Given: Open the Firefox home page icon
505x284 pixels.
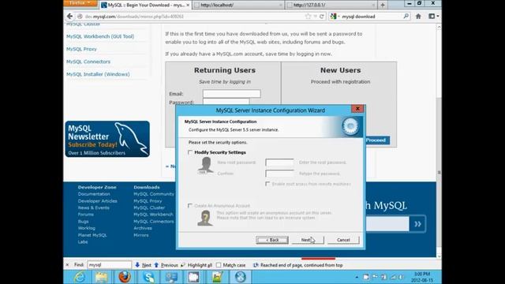Looking at the screenshot, I should click(418, 16).
